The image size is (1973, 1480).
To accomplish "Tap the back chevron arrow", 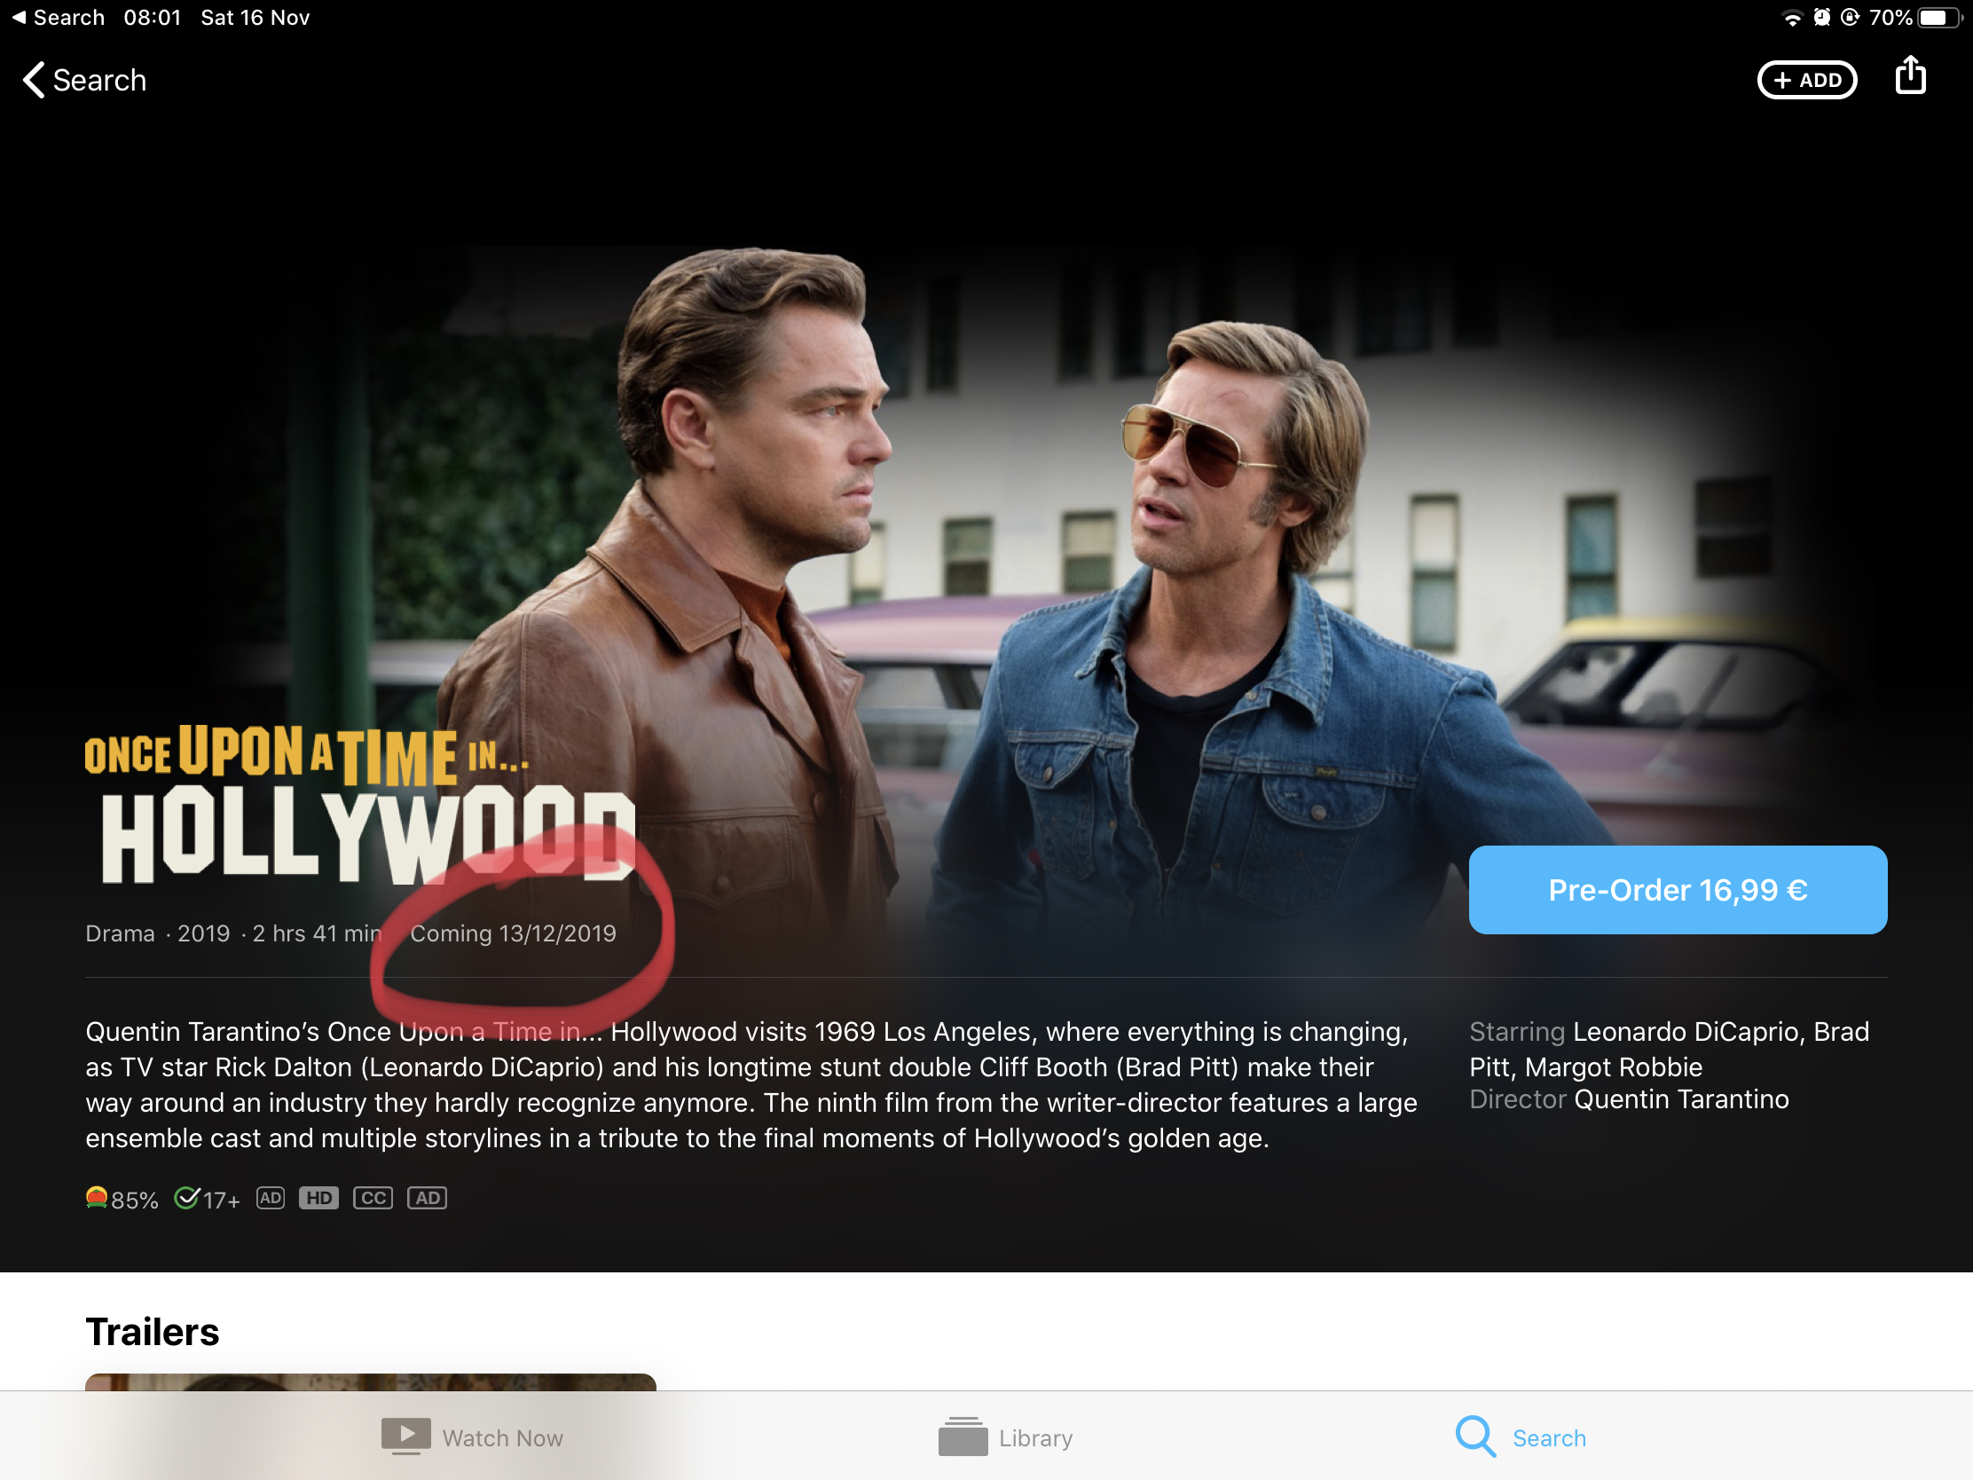I will coord(33,80).
